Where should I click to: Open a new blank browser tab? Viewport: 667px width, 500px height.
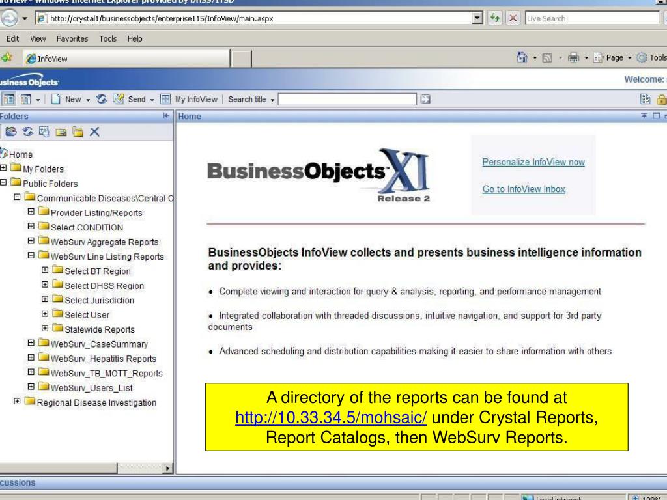pyautogui.click(x=241, y=59)
